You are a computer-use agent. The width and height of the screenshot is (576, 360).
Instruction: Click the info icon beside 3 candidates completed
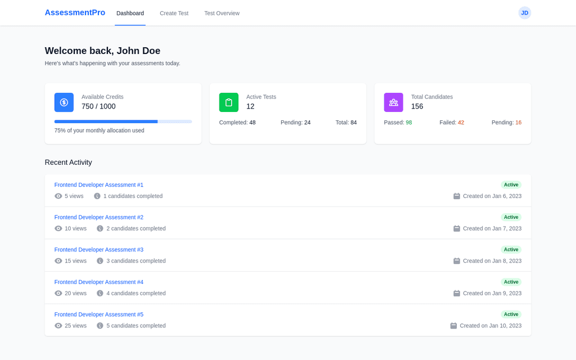coord(100,261)
